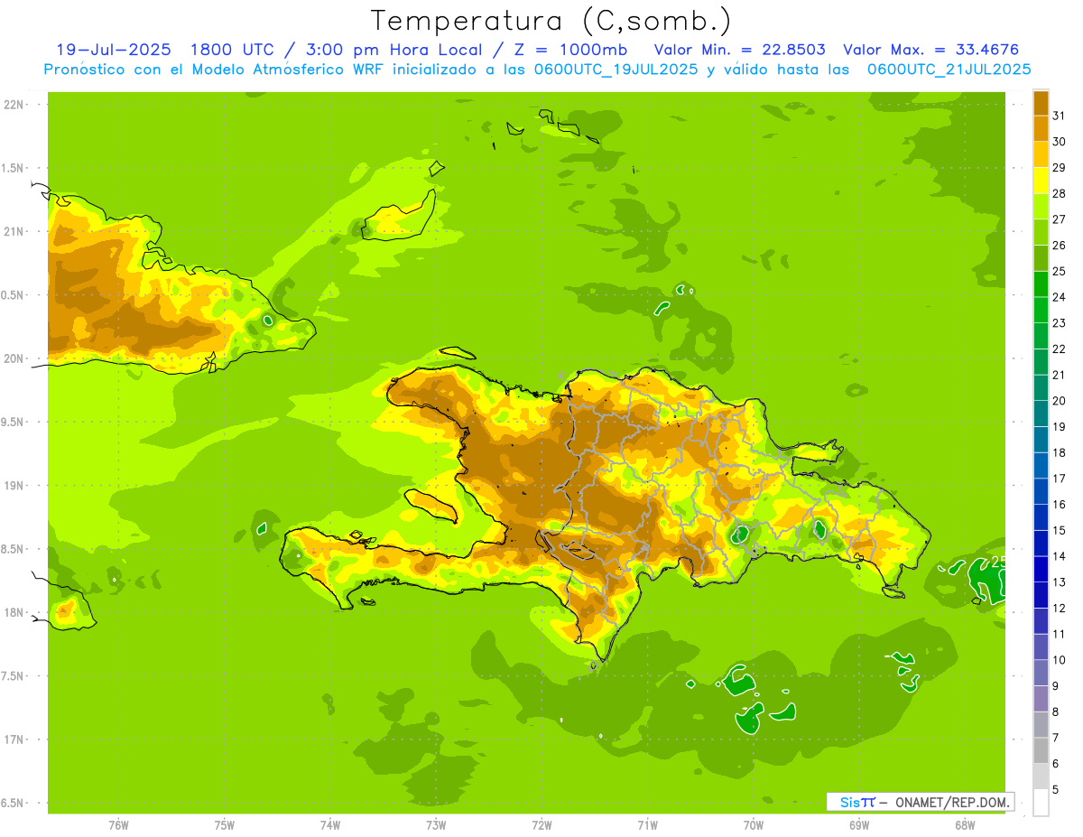The width and height of the screenshot is (1083, 837).
Task: Click the "68W" longitude label
Action: tap(965, 825)
